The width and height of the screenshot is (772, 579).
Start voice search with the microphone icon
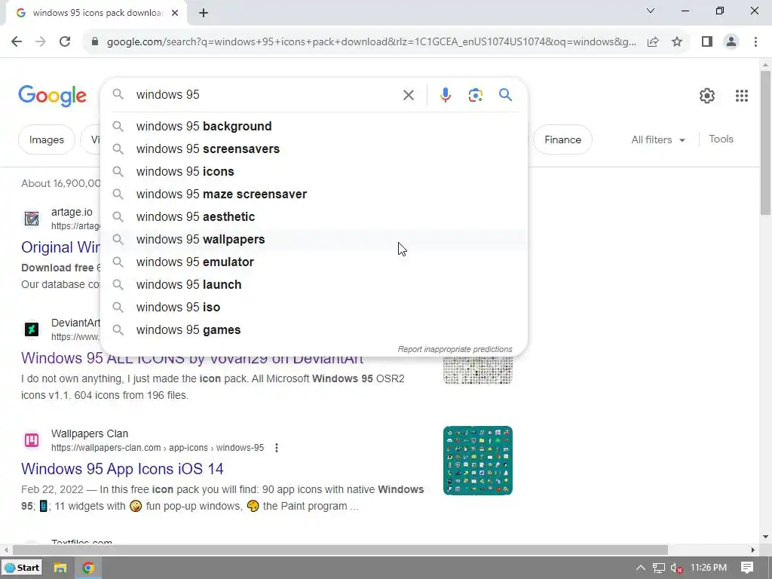tap(445, 95)
